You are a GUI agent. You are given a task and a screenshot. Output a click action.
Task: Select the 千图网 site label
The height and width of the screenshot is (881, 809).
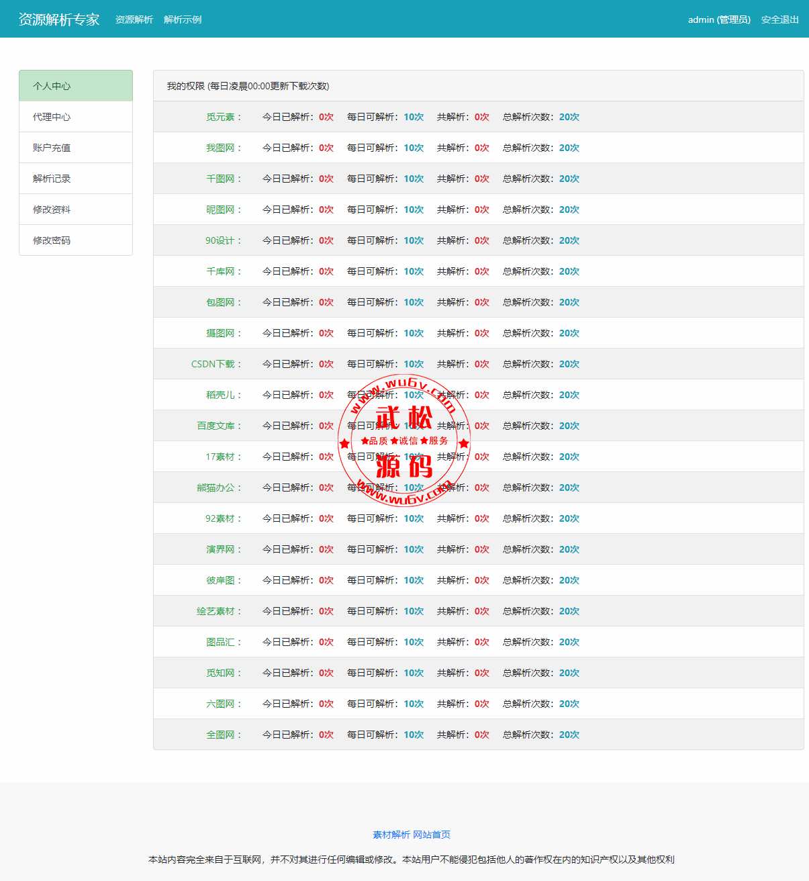click(224, 179)
